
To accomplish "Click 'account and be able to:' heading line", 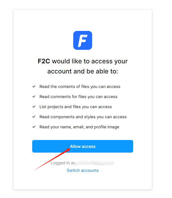I will pos(83,71).
